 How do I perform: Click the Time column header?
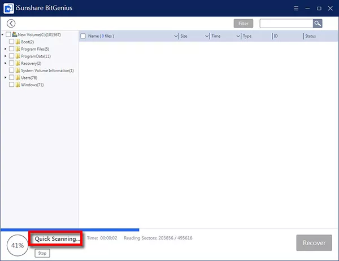click(x=216, y=36)
